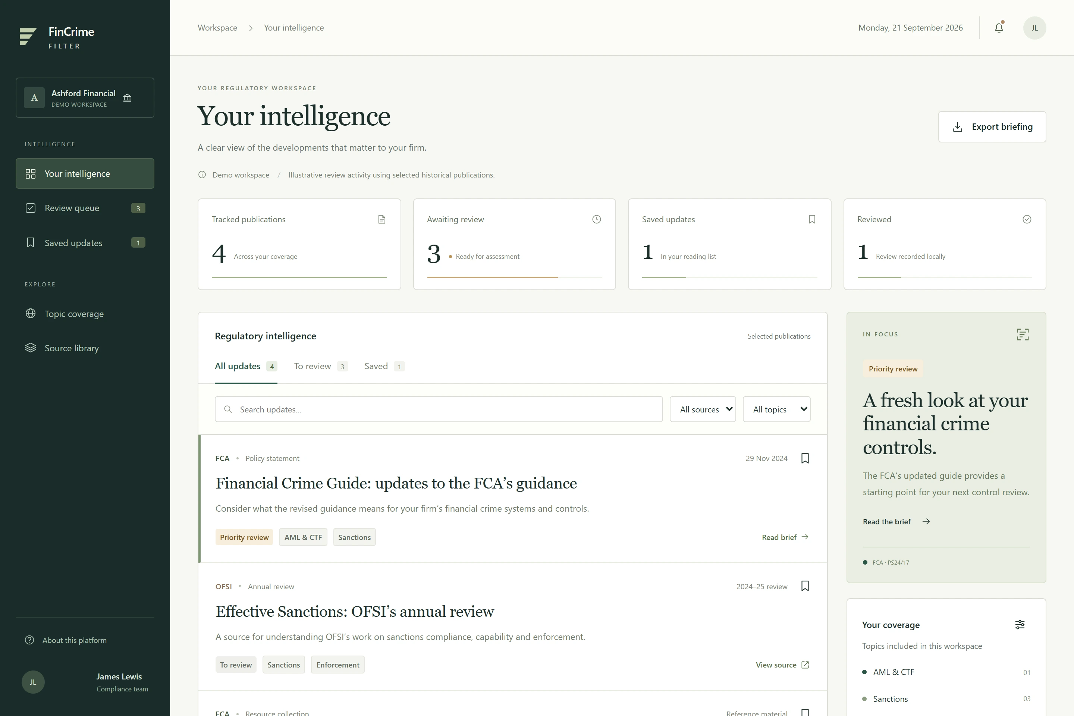Click the Export briefing button

tap(992, 127)
